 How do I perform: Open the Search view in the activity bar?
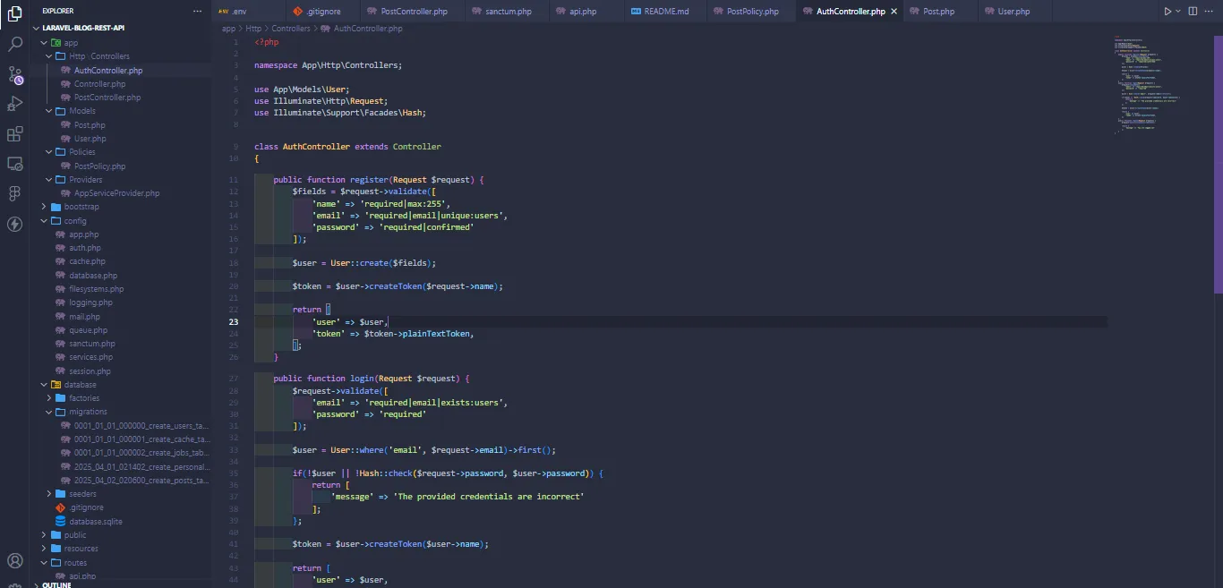14,43
